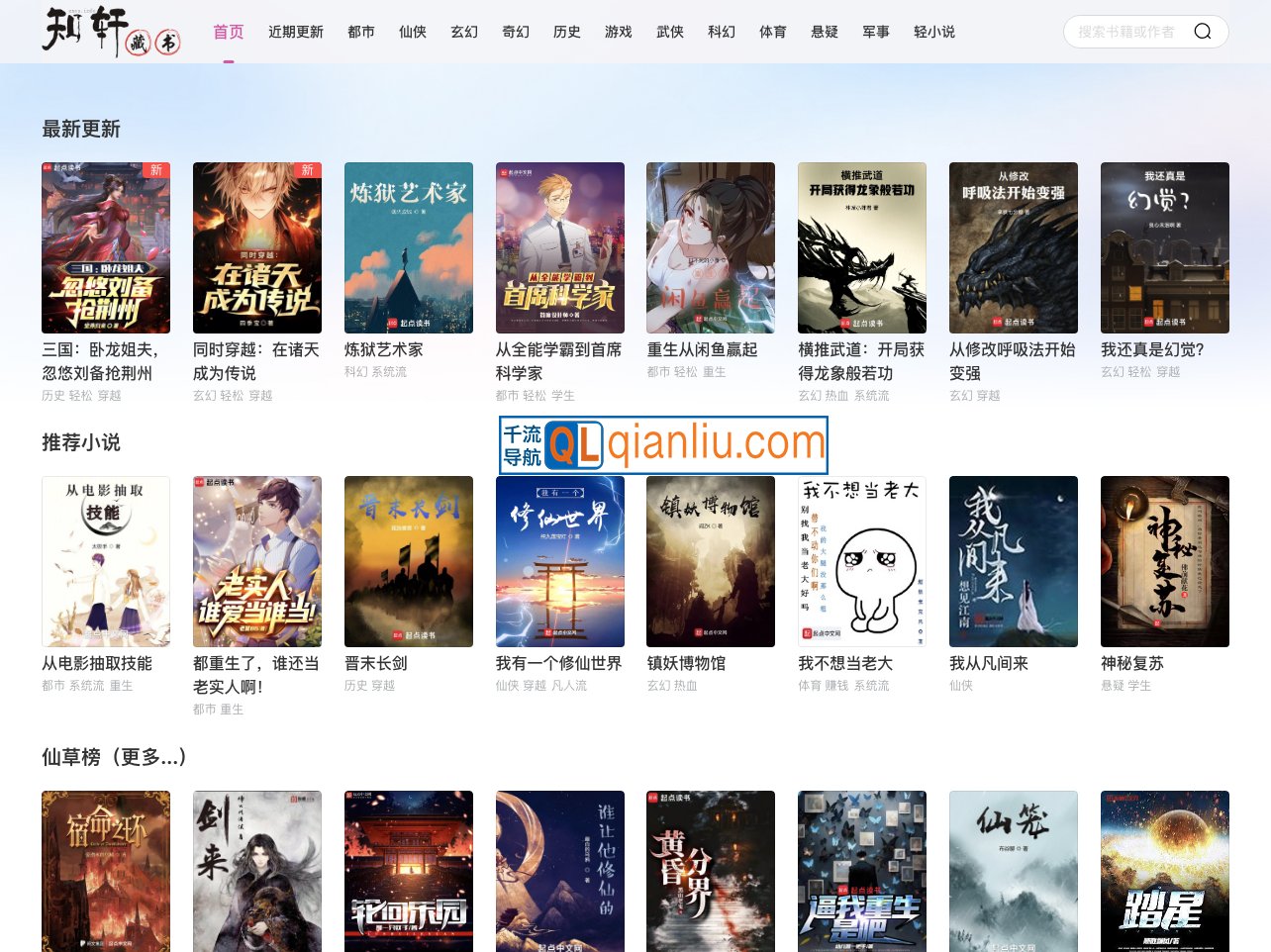This screenshot has width=1271, height=952.
Task: Select the 踏星 cover thumbnail
Action: 1164,871
